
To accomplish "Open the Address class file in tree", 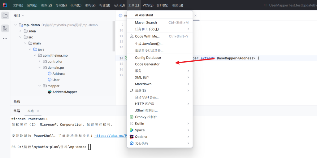I will pos(59,74).
